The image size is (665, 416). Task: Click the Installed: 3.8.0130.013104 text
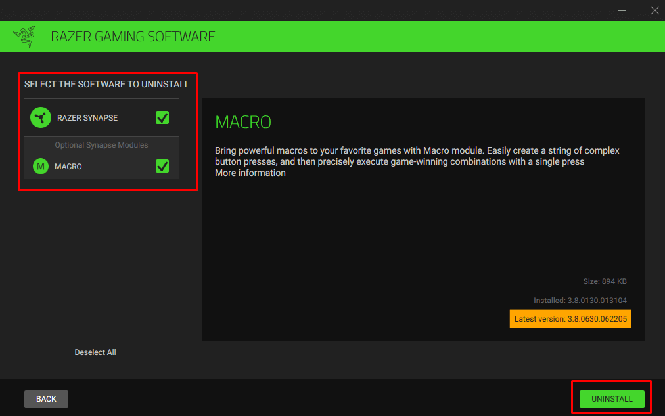tap(580, 301)
